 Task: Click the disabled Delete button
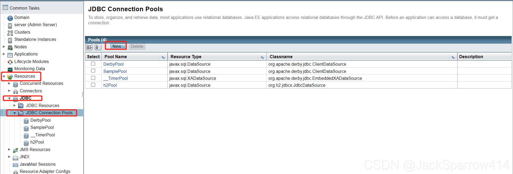137,46
